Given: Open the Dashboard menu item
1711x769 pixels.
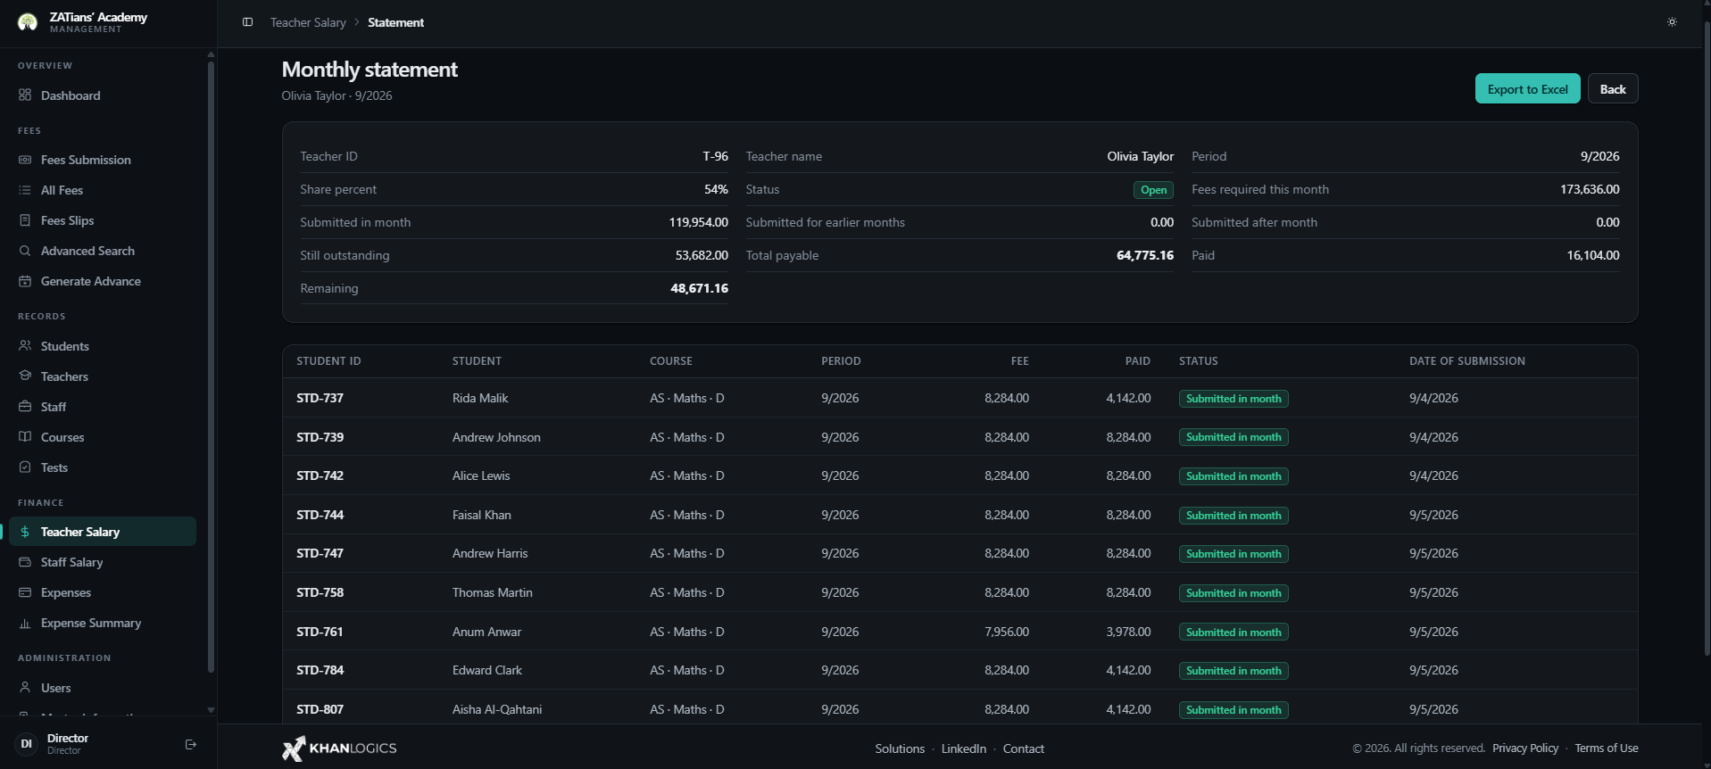Looking at the screenshot, I should tap(103, 95).
